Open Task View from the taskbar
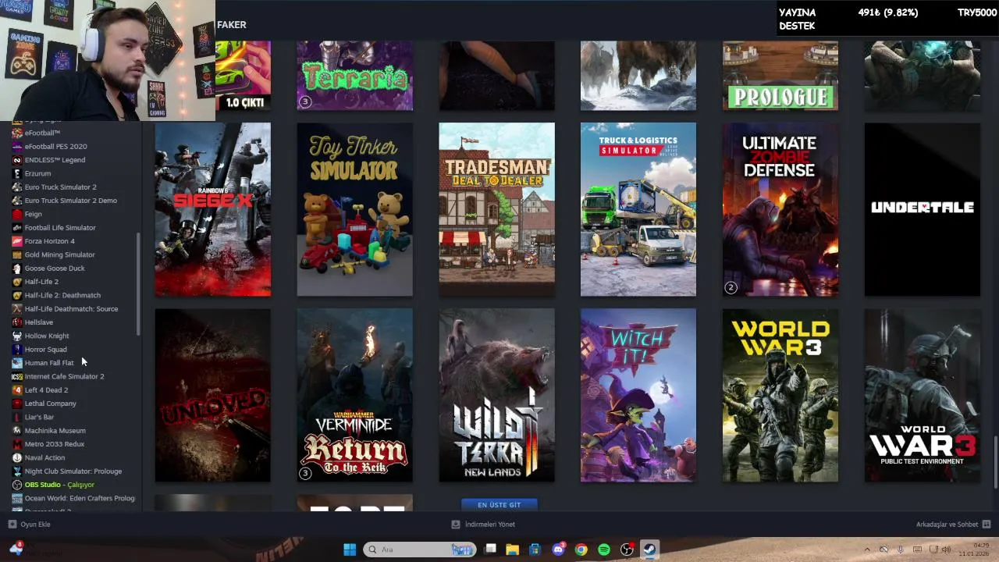The image size is (999, 562). 490,550
